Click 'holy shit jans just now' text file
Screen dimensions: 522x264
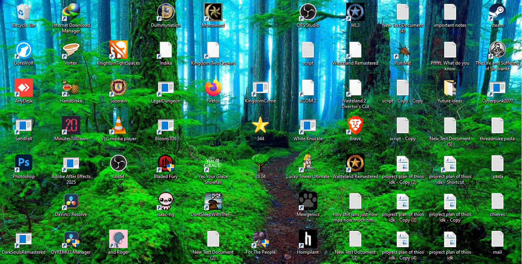(355, 201)
